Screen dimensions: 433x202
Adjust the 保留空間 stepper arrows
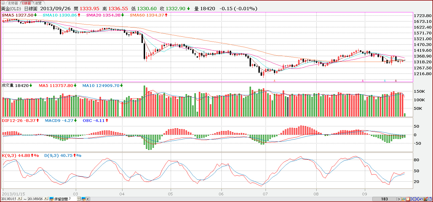pos(79,199)
